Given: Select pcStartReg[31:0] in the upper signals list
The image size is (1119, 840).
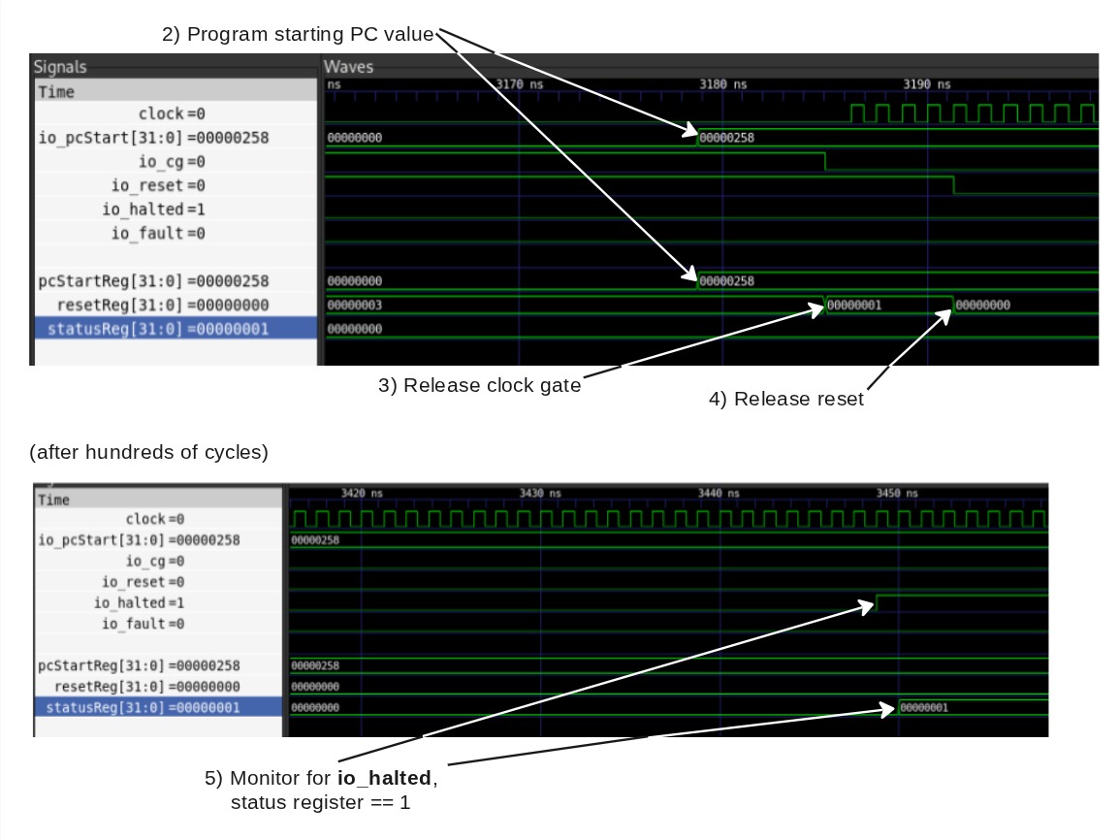Looking at the screenshot, I should coord(152,281).
